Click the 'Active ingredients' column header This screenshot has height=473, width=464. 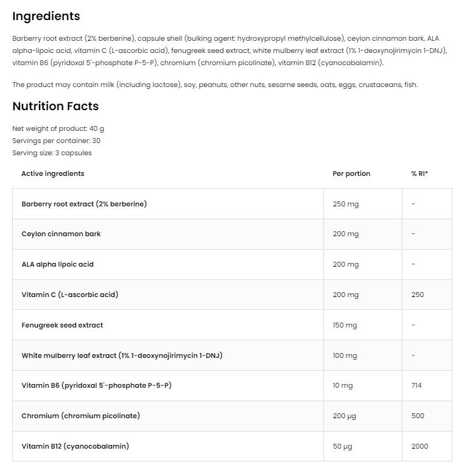(x=53, y=173)
